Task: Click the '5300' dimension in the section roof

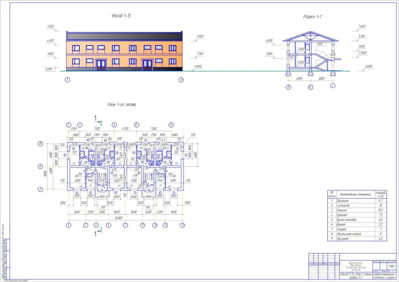Action: pyautogui.click(x=320, y=44)
